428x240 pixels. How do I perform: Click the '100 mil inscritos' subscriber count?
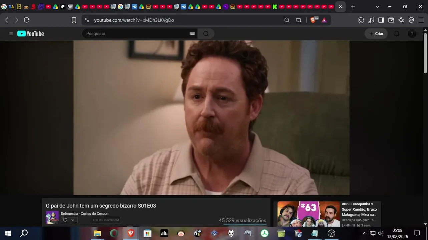(x=106, y=220)
